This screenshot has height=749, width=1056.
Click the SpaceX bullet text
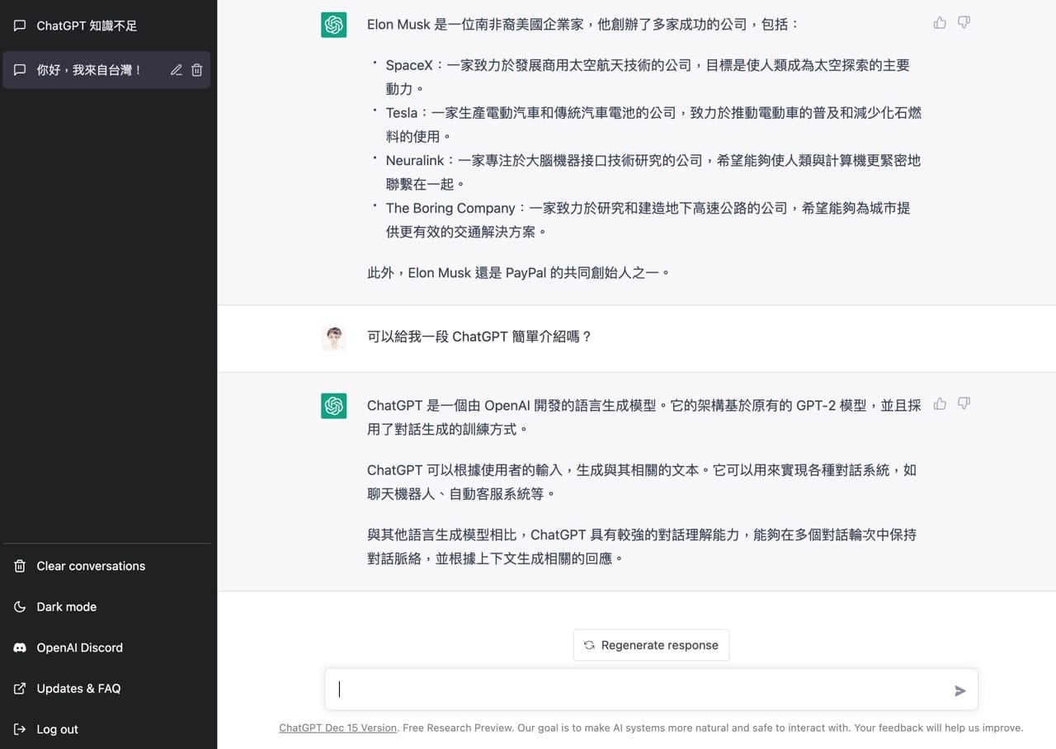coord(648,77)
